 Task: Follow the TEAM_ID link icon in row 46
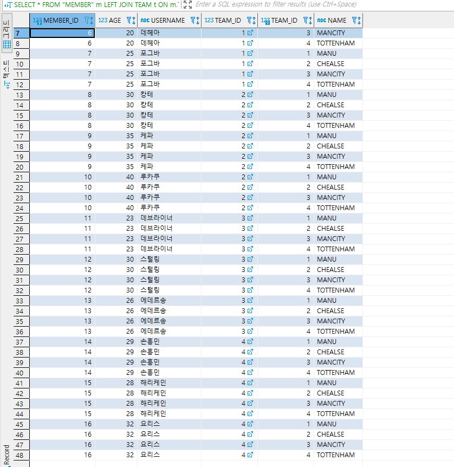[250, 434]
